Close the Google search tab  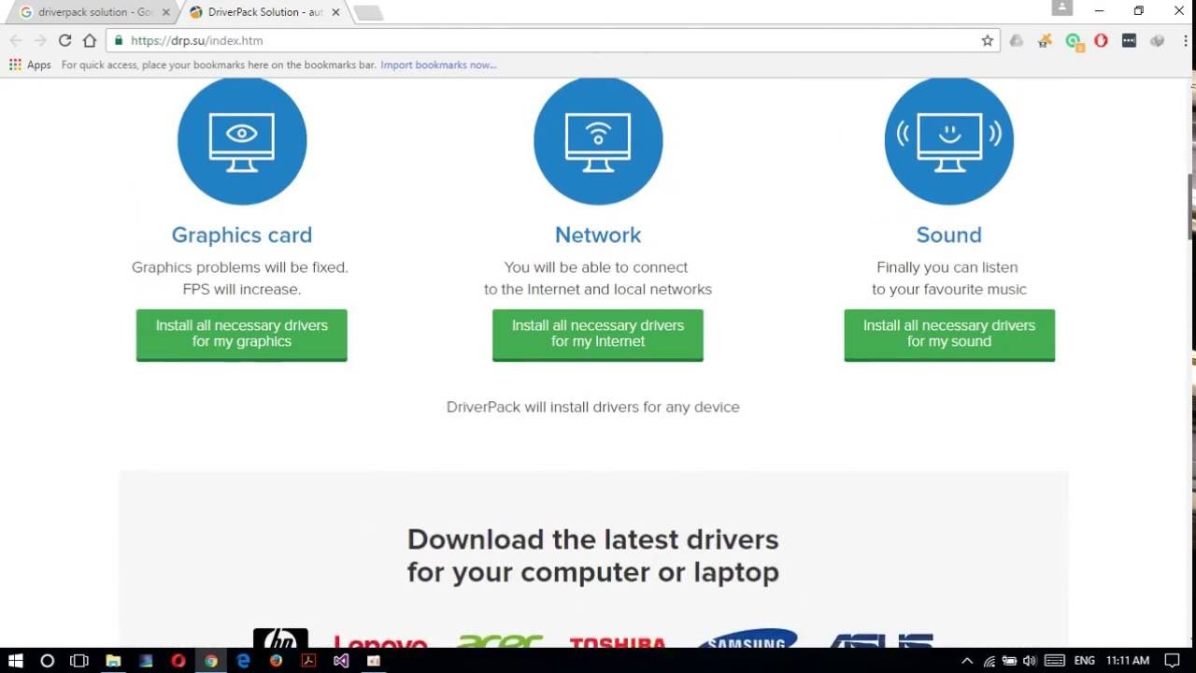pyautogui.click(x=165, y=12)
